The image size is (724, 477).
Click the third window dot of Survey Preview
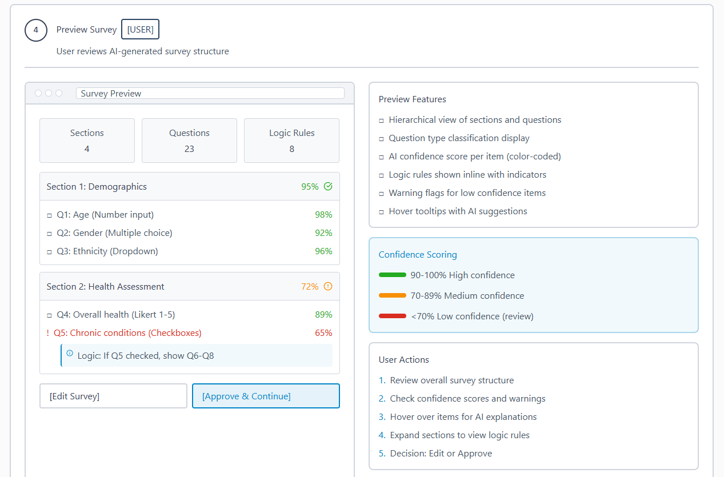pyautogui.click(x=59, y=93)
